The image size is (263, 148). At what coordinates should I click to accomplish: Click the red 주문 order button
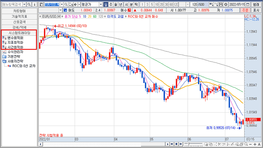(x=245, y=11)
